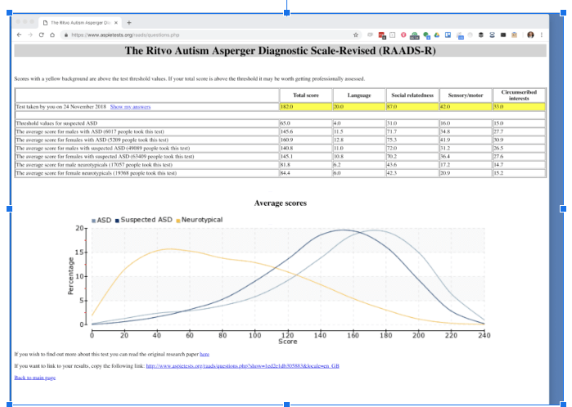Screen dimensions: 572x407
Task: Click the brown clipboard extension icon
Action: pyautogui.click(x=514, y=35)
